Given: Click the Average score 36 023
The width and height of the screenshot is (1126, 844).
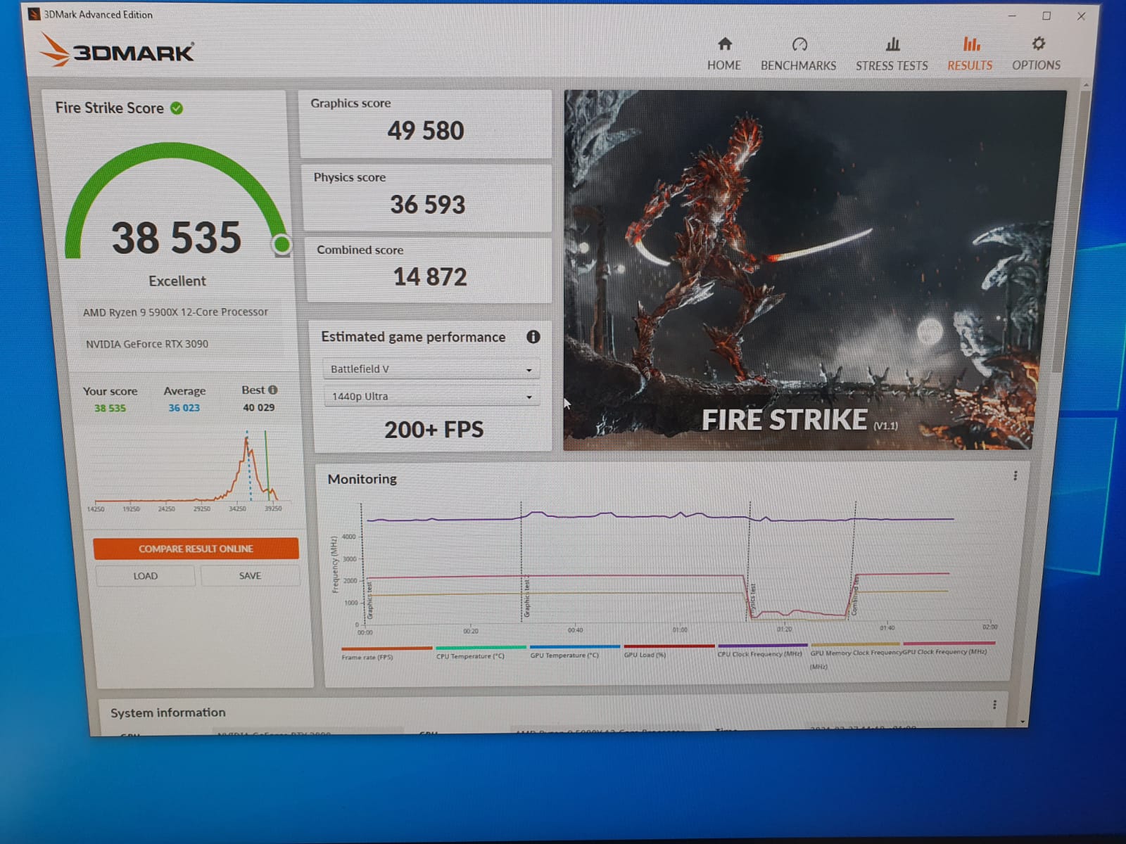Looking at the screenshot, I should [x=184, y=408].
